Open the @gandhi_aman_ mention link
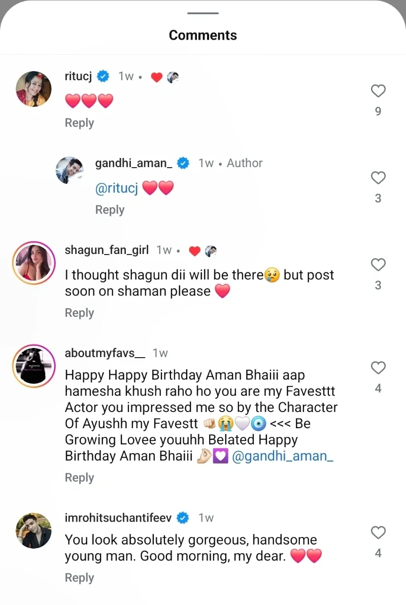Viewport: 406px width, 605px height. (283, 456)
